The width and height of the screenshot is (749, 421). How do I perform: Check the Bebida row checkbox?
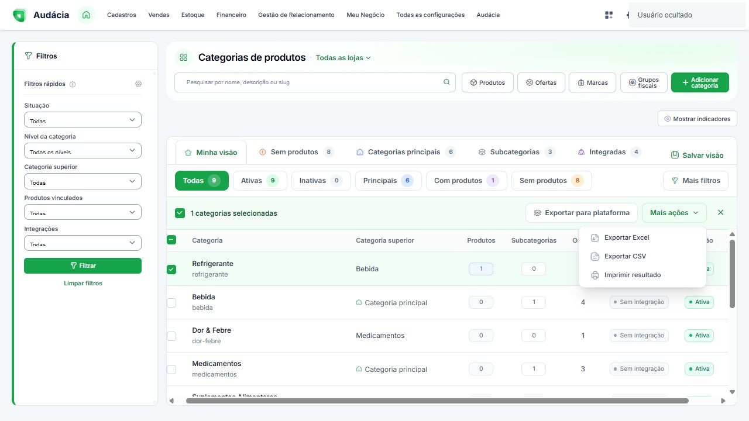coord(171,303)
